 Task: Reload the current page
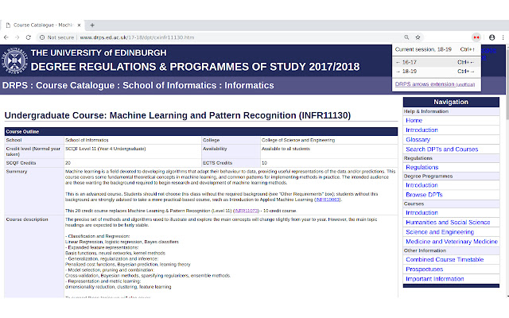(x=29, y=37)
